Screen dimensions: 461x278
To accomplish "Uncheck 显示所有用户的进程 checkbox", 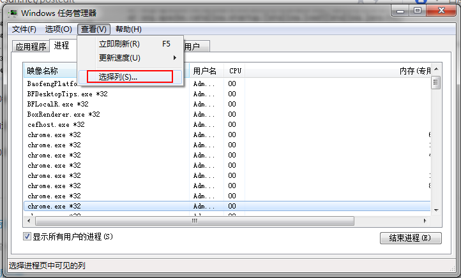I will coord(27,237).
